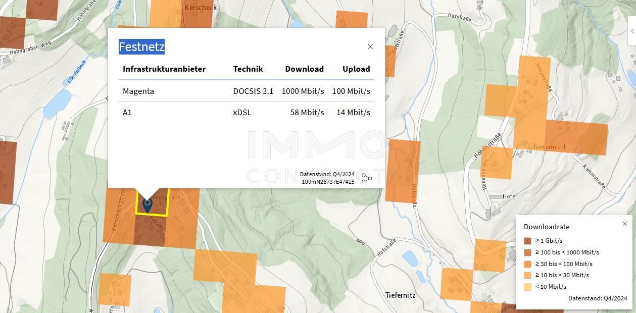Click the Infrastrukturanbieter column header
The width and height of the screenshot is (636, 313).
click(164, 69)
